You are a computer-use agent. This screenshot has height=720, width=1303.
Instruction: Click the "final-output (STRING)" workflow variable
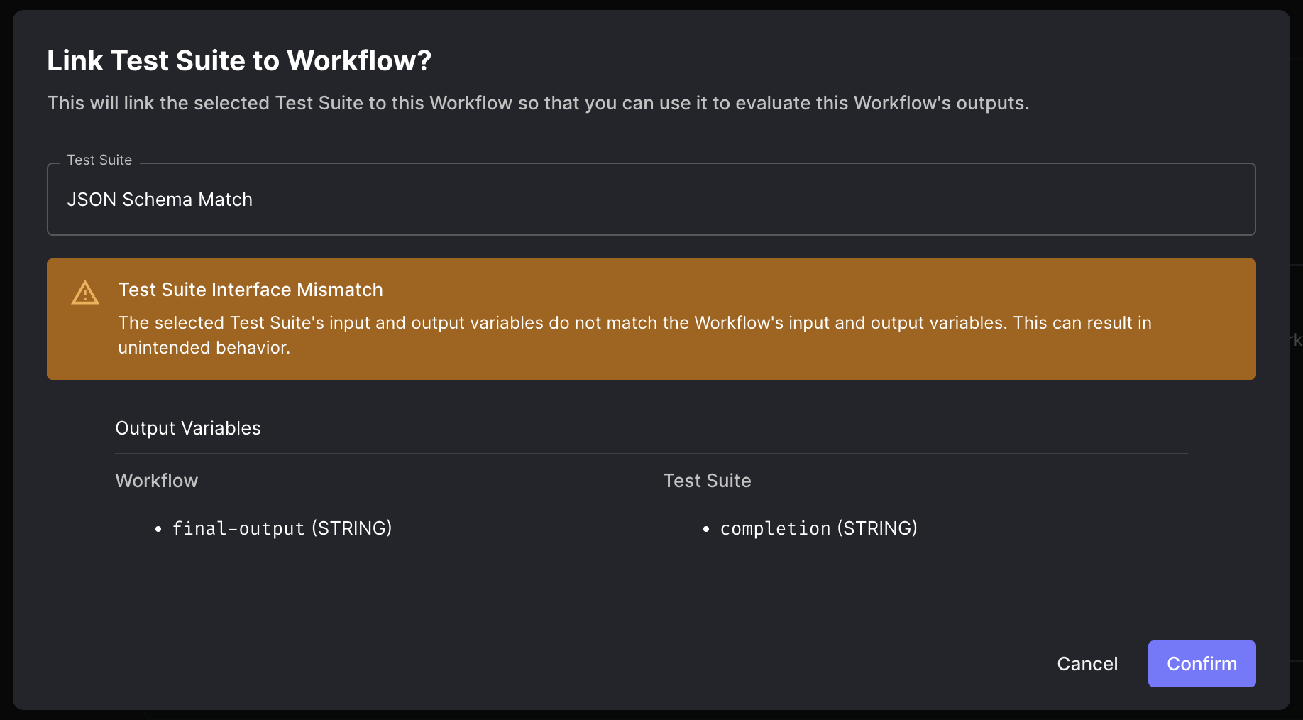[x=282, y=528]
